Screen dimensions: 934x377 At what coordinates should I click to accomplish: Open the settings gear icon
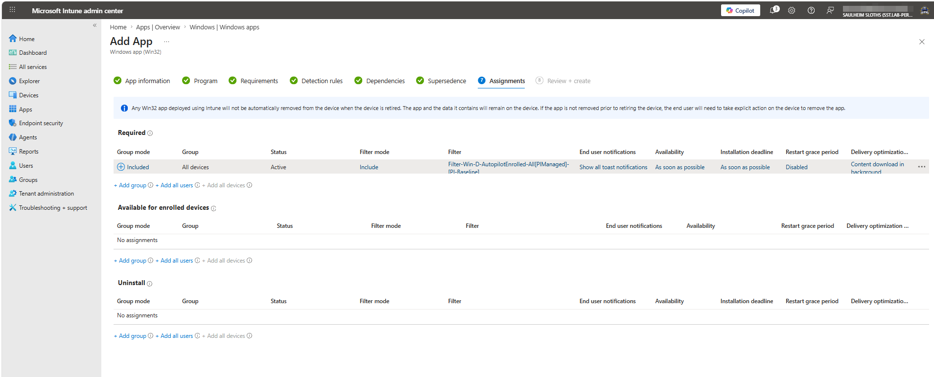792,10
